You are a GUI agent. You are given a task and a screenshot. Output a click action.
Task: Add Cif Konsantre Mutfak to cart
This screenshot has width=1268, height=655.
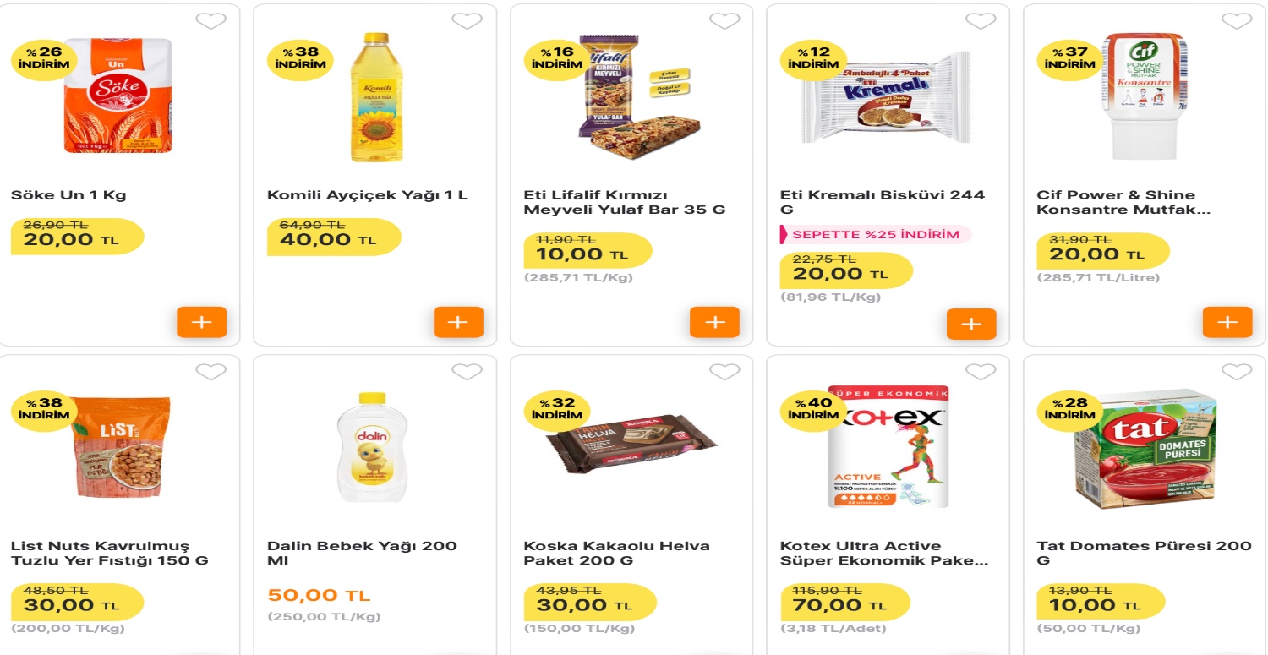[x=1227, y=322]
